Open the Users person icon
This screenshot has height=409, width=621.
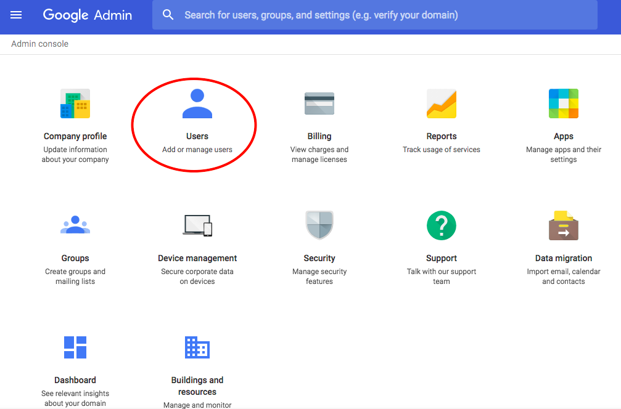click(x=197, y=103)
